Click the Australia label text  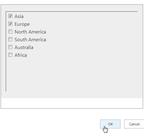tap(24, 47)
